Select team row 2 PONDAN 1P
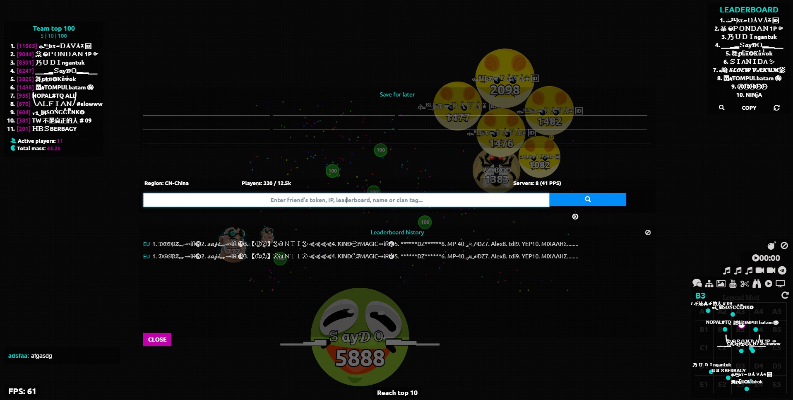Viewport: 793px width, 400px height. click(x=54, y=54)
